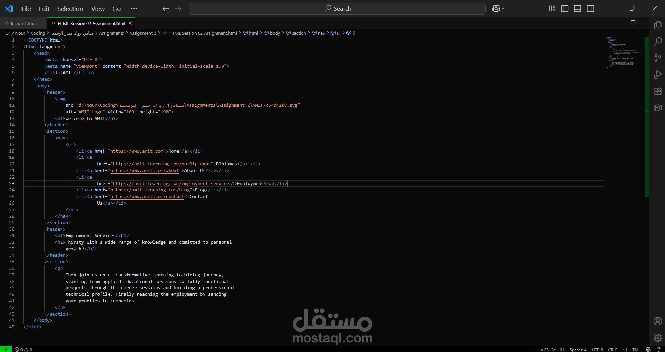Click the Assignment 2 breadcrumb folder

pos(142,33)
